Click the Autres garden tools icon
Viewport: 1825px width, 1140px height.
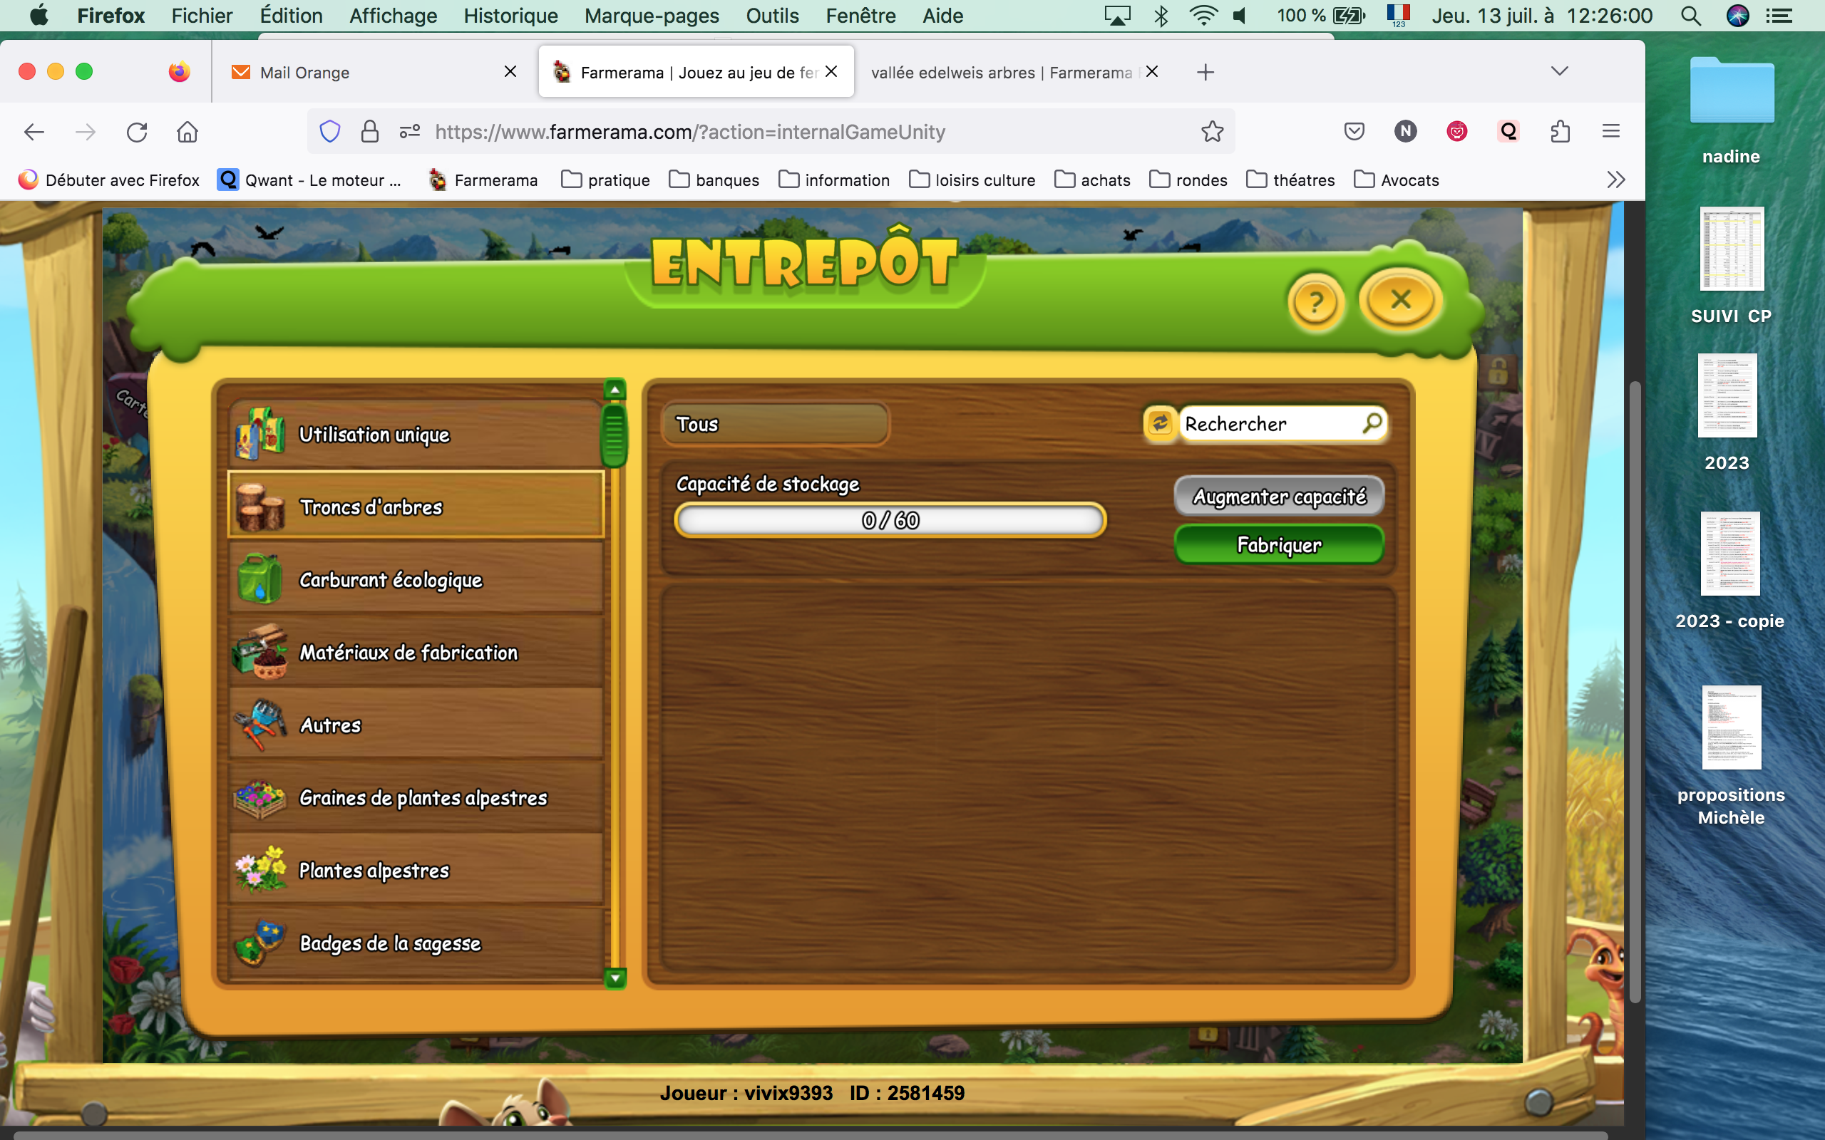[259, 725]
